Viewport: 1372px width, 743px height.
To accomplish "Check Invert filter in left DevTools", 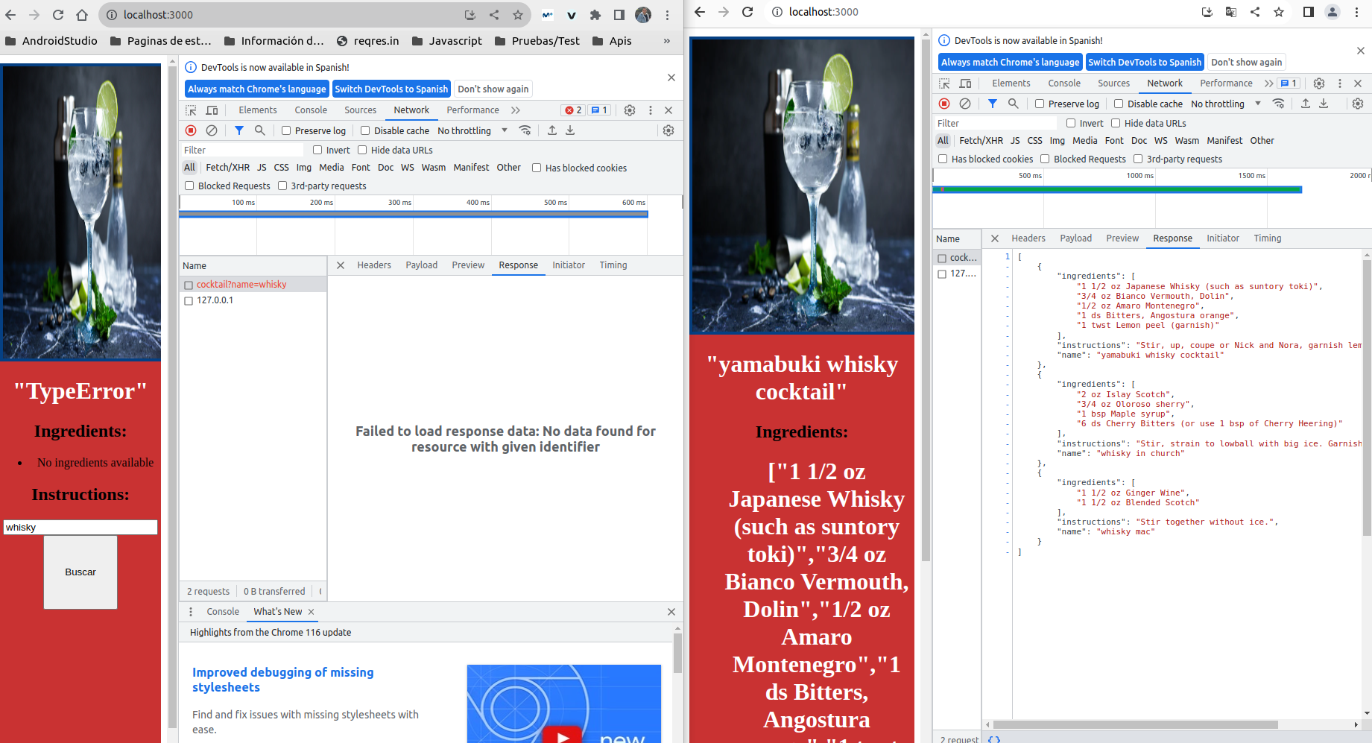I will (317, 150).
